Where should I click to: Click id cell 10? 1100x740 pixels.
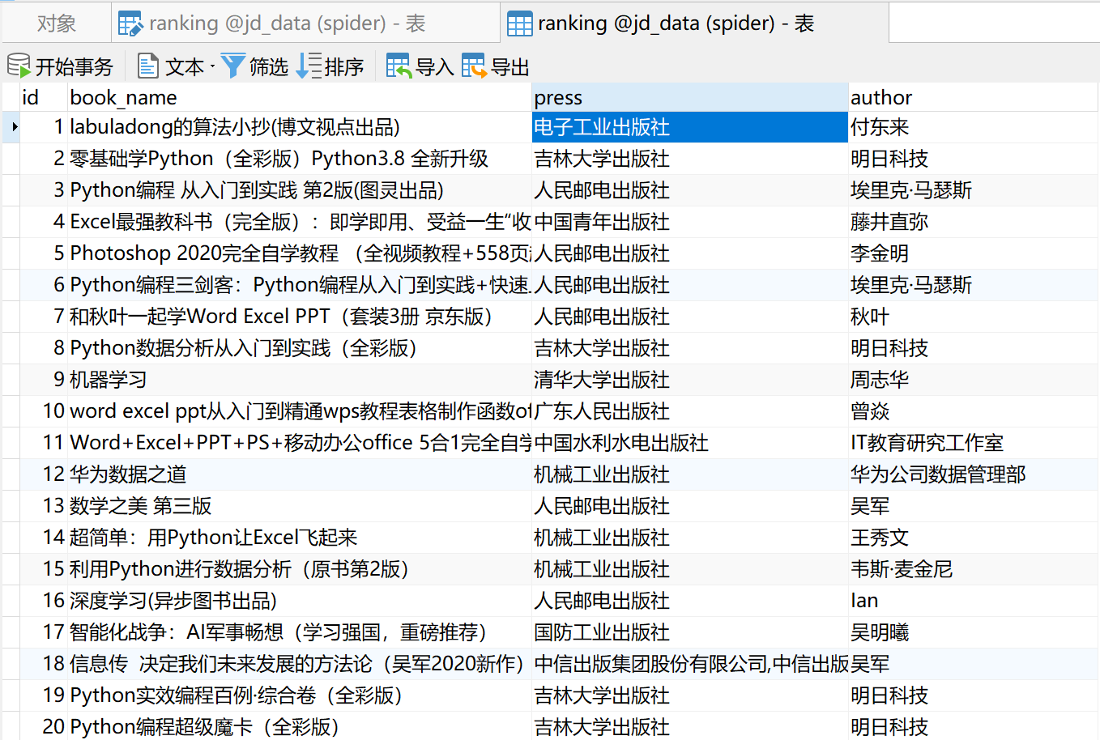click(x=43, y=411)
